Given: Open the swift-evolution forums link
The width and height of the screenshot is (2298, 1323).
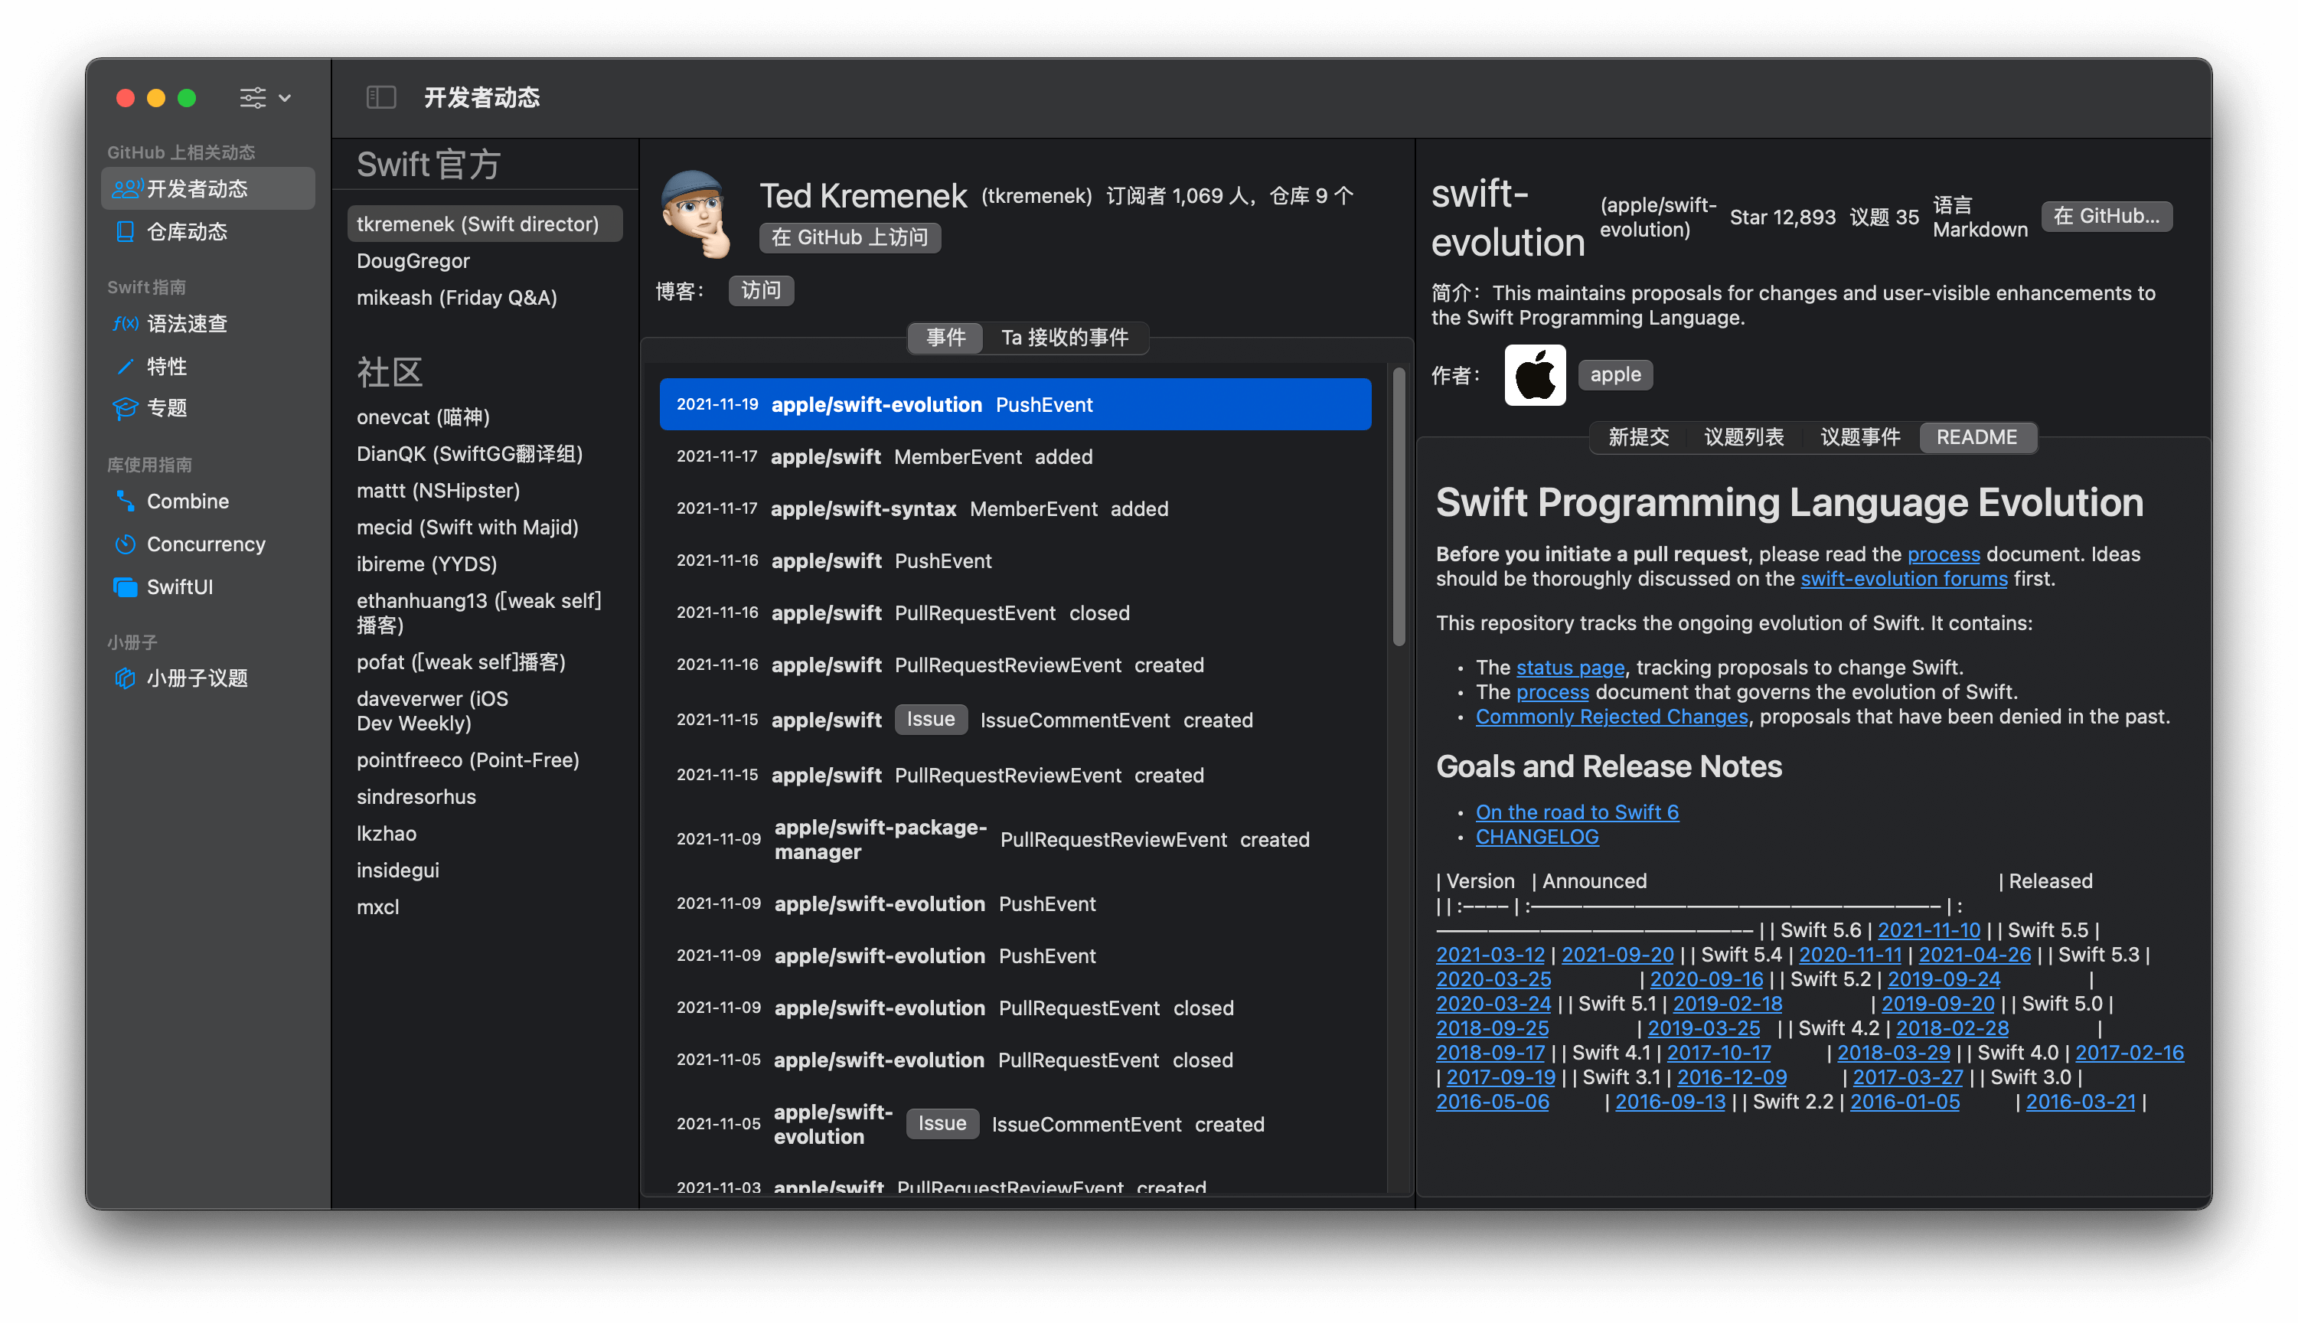Looking at the screenshot, I should [x=1903, y=579].
